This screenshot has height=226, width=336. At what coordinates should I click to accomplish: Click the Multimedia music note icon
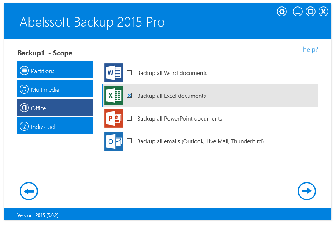(25, 89)
